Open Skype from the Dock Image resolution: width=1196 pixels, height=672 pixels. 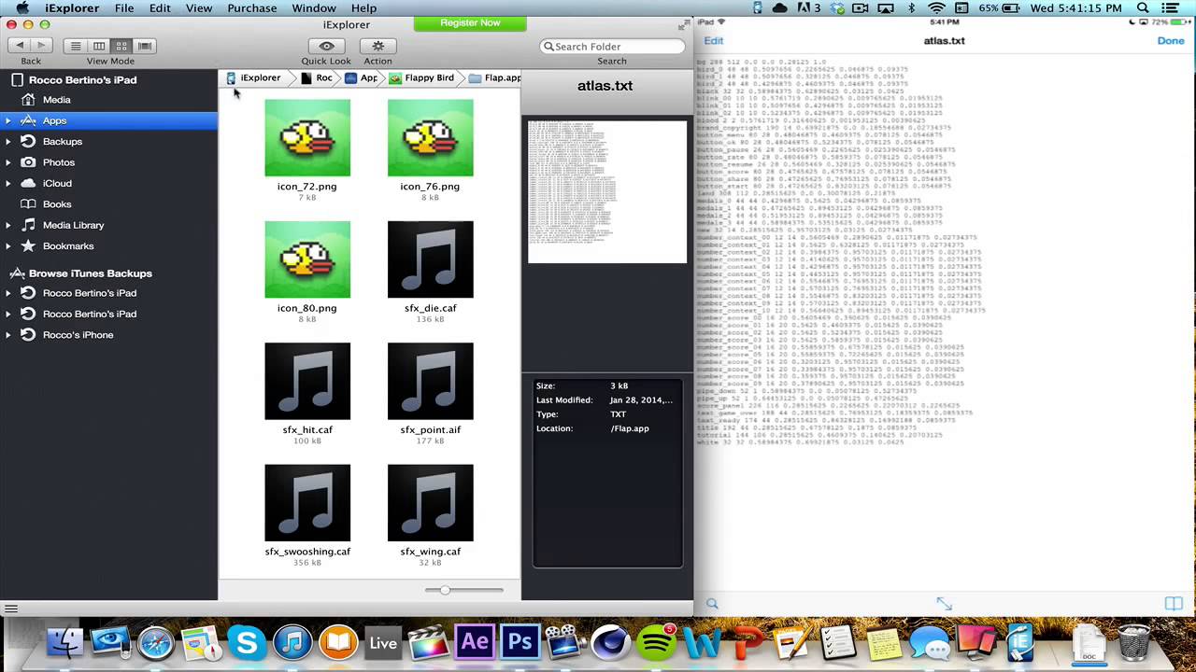point(247,643)
